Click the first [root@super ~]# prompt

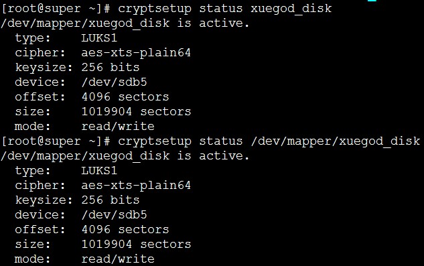pyautogui.click(x=56, y=9)
